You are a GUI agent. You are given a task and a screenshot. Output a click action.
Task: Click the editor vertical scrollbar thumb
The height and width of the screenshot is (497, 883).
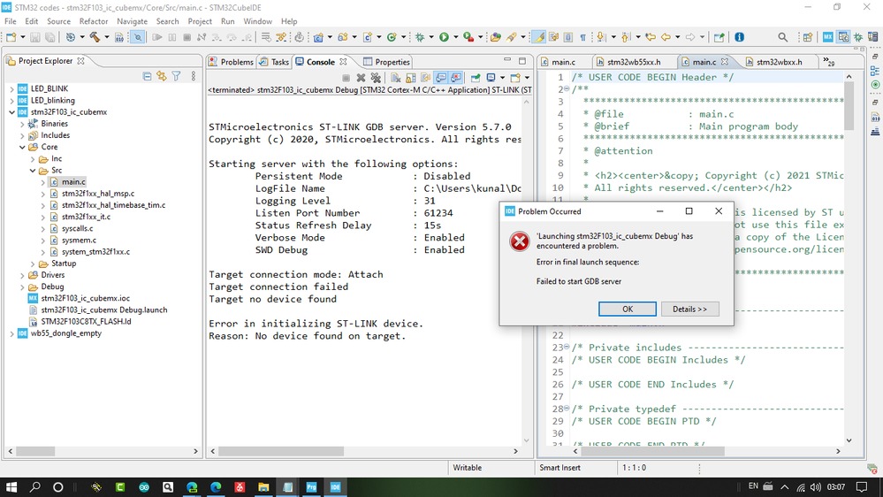(849, 105)
